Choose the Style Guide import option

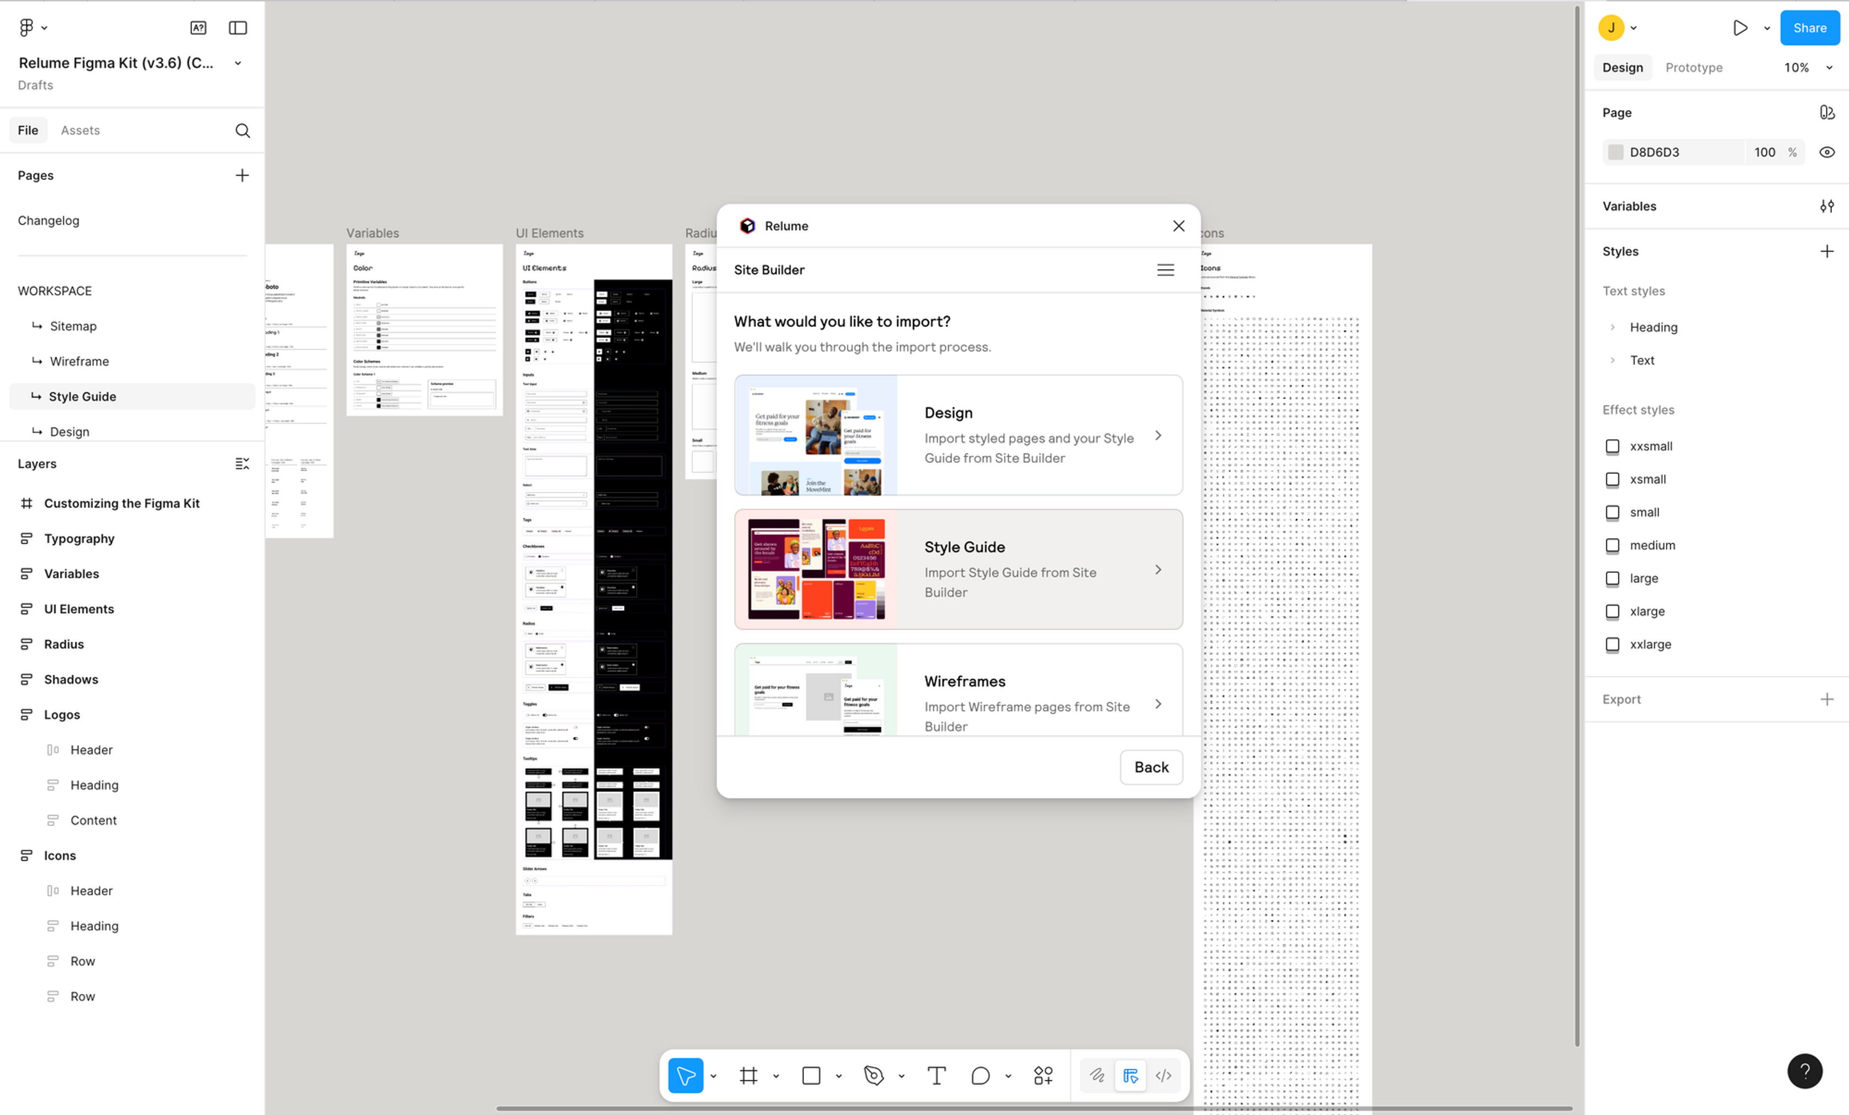point(958,570)
